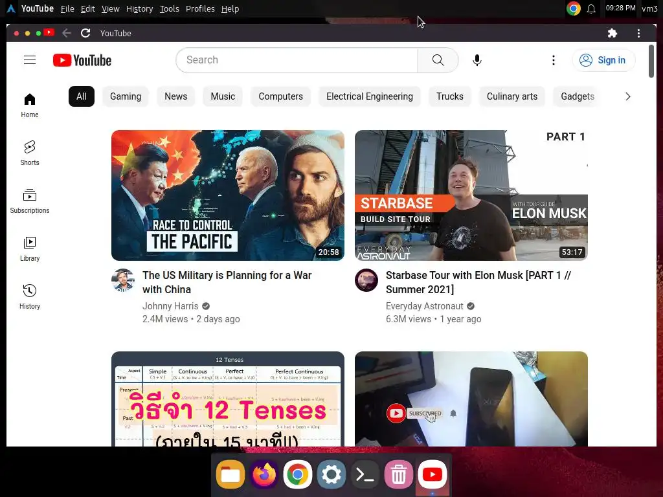Image resolution: width=663 pixels, height=497 pixels.
Task: Go to Home in the sidebar
Action: click(30, 105)
